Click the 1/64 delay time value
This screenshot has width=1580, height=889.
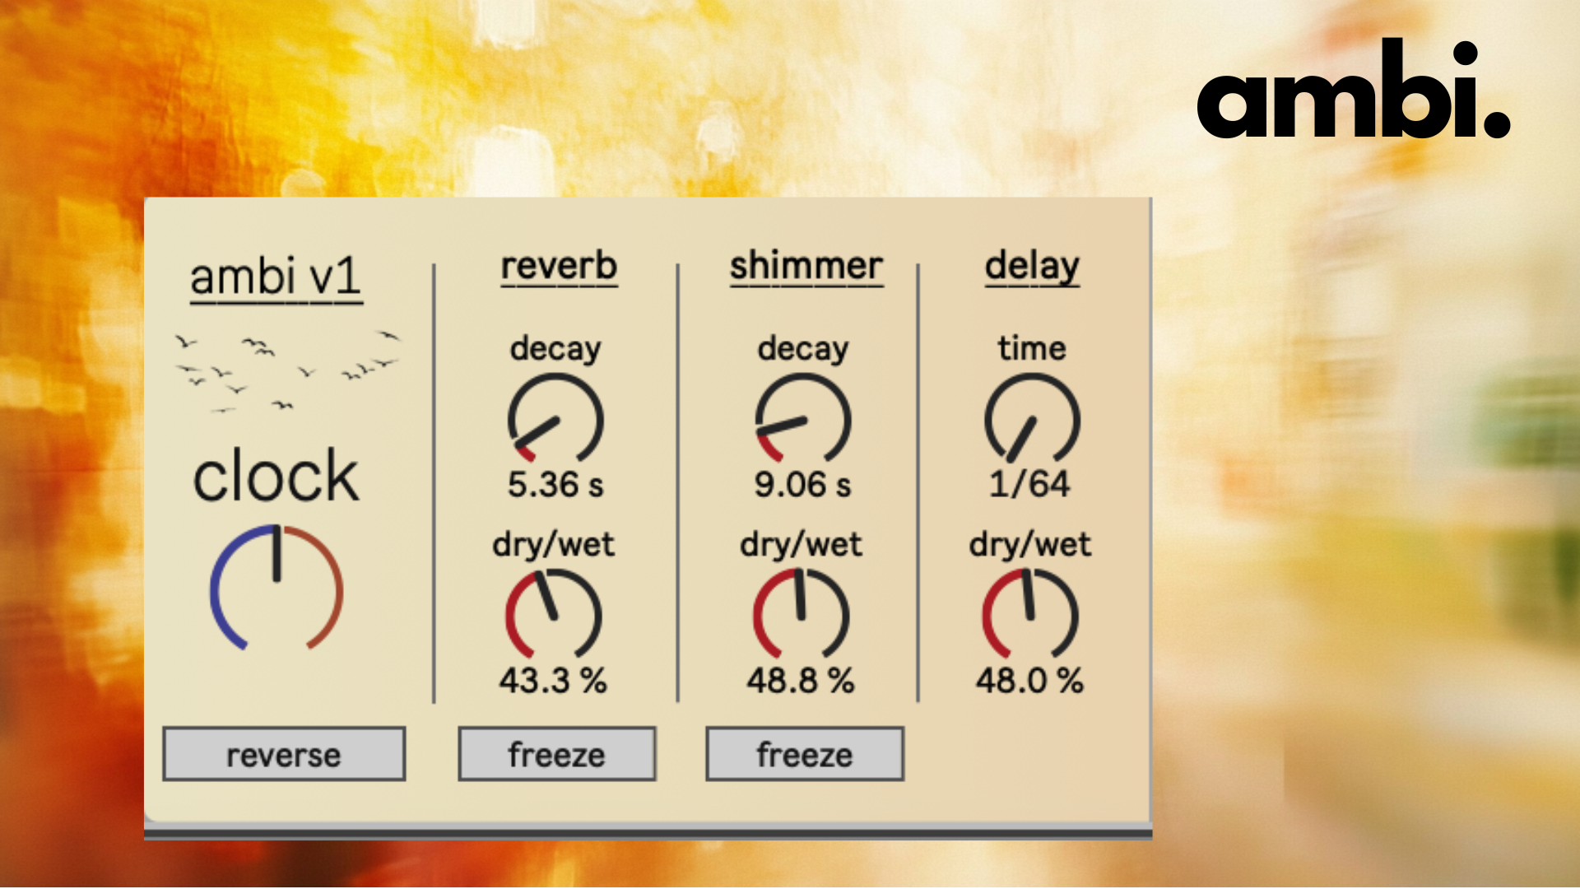(x=1029, y=483)
